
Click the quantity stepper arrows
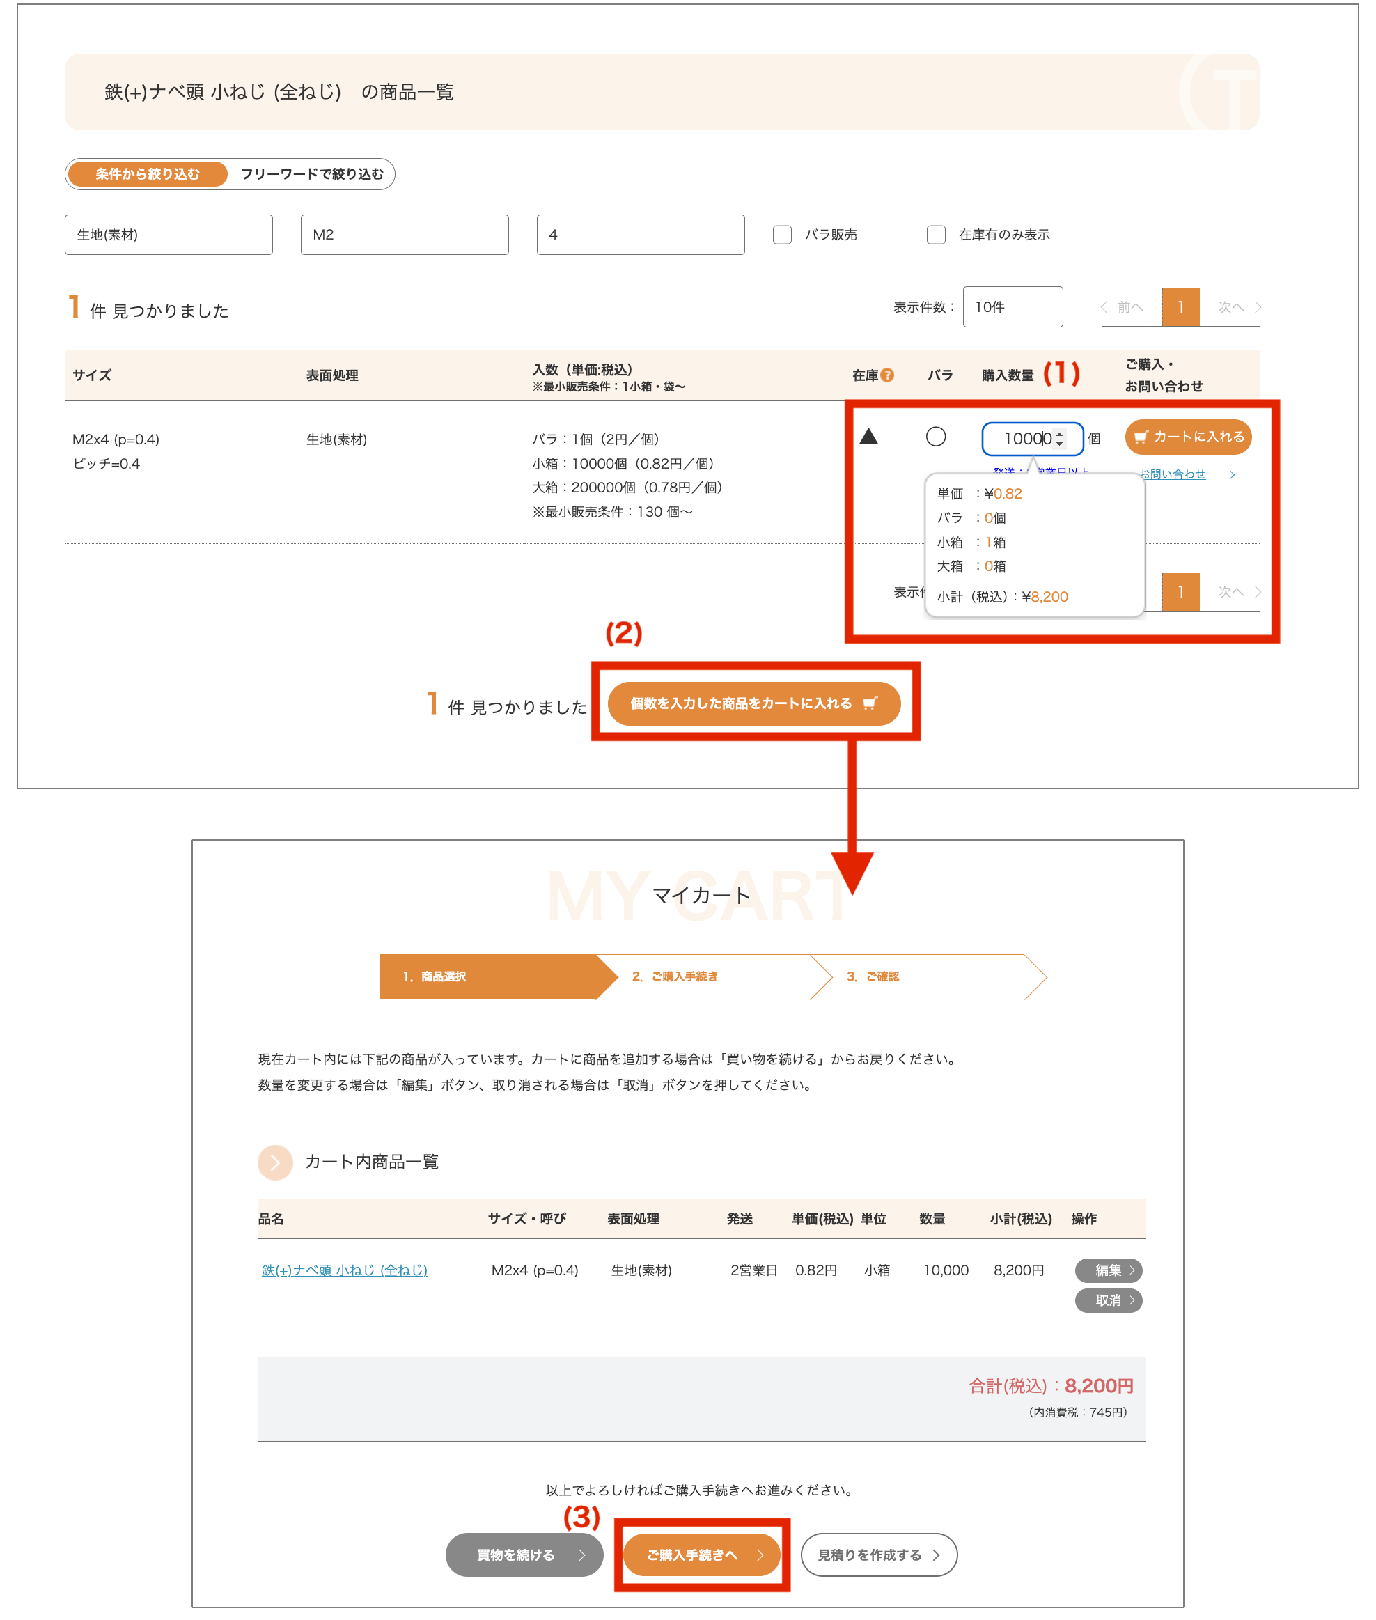1059,438
